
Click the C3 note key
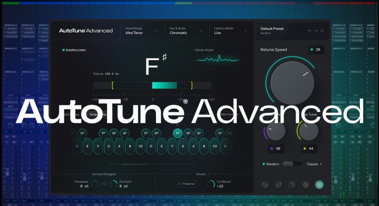coord(215,146)
